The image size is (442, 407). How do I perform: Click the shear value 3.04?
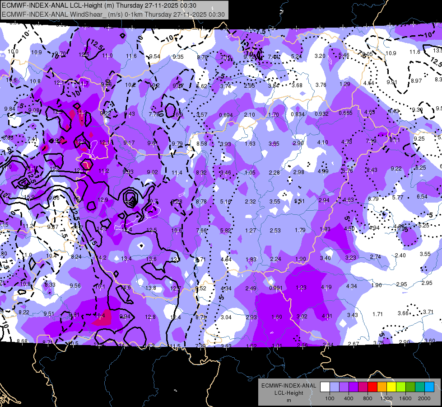[226, 317]
